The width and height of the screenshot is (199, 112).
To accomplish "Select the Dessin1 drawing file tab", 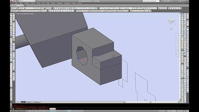I will (17, 6).
